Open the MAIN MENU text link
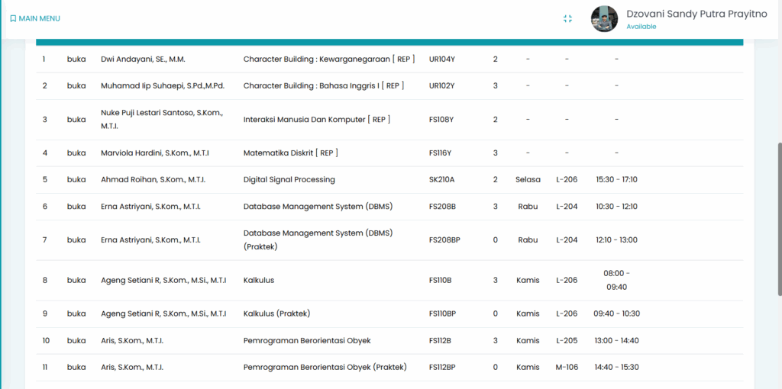782x389 pixels. point(39,18)
